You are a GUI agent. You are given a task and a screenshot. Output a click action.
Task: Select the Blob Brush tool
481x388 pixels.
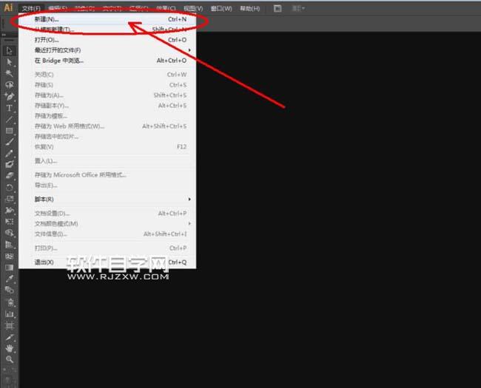(9, 165)
